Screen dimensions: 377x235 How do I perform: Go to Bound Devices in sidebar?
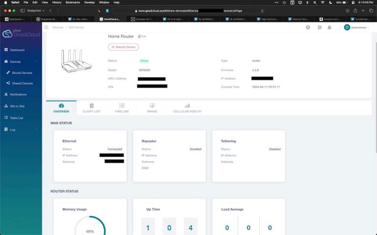click(22, 72)
